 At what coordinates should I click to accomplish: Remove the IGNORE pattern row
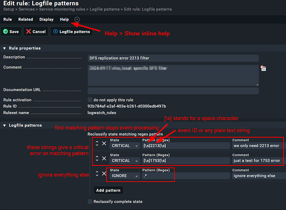[104, 173]
